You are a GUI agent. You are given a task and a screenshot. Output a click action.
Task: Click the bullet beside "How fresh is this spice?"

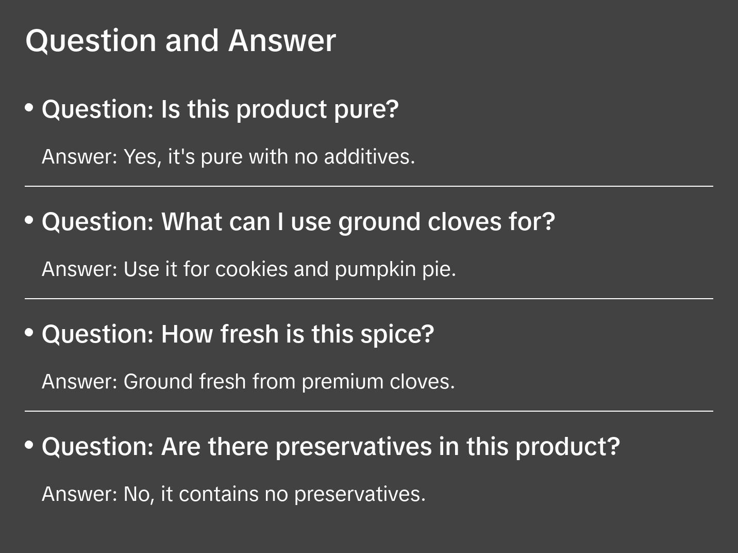click(x=29, y=333)
